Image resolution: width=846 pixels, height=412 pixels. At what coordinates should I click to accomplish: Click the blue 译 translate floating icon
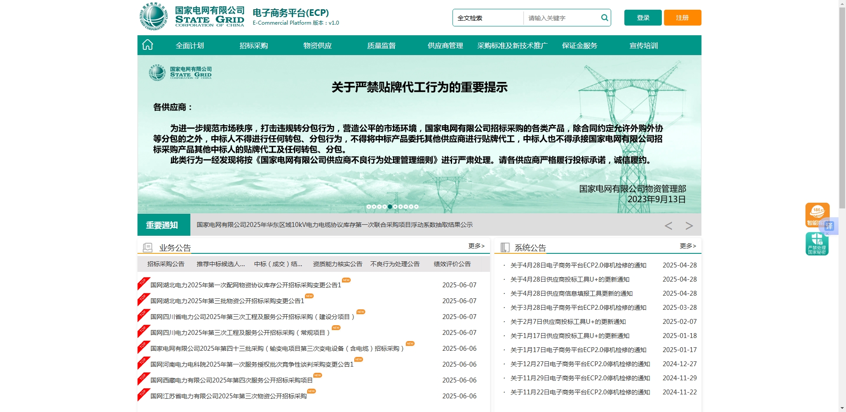coord(830,226)
